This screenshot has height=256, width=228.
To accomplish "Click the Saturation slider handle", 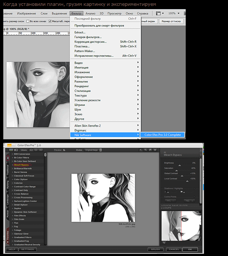I will (x=177, y=171).
